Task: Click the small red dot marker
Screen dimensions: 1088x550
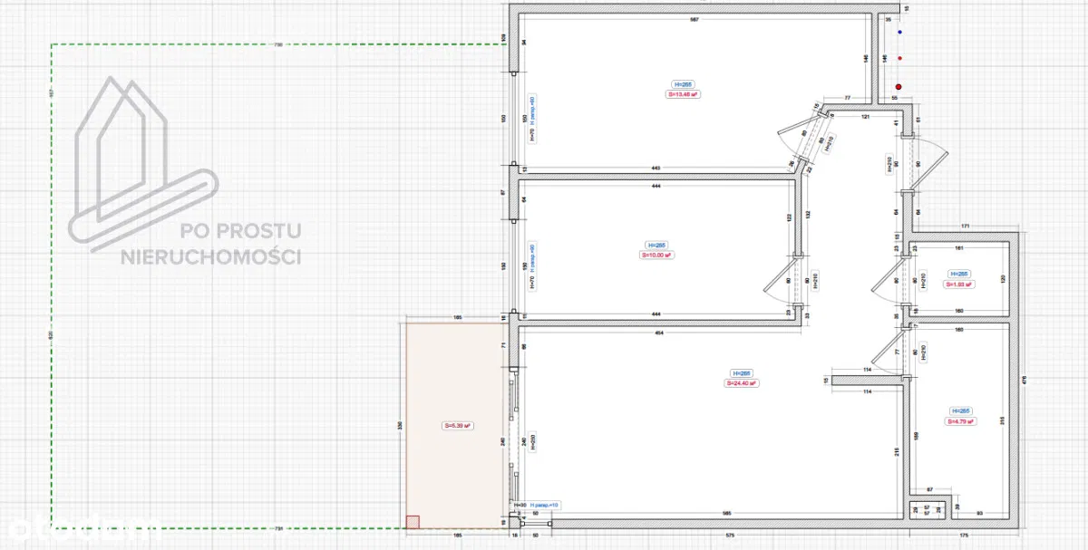Action: [899, 58]
